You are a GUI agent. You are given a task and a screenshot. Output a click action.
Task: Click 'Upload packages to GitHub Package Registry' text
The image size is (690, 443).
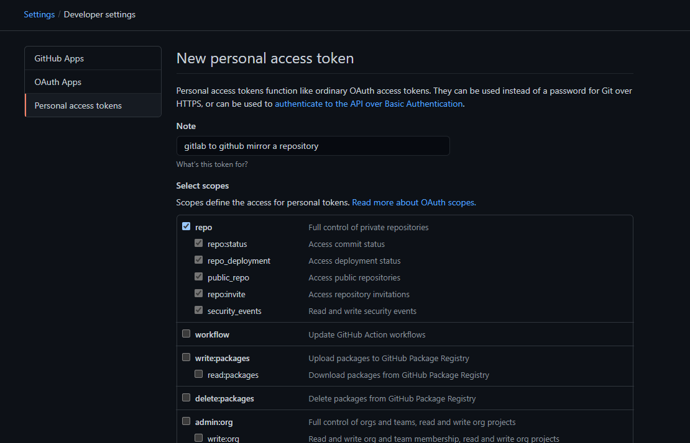click(x=389, y=358)
